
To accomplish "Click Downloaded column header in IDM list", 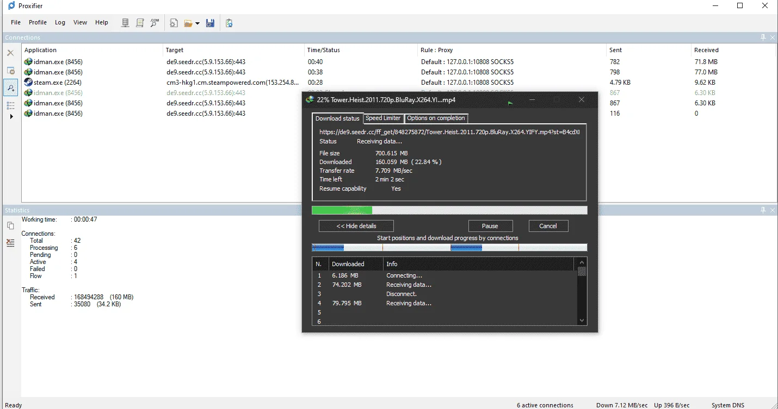I will tap(355, 264).
